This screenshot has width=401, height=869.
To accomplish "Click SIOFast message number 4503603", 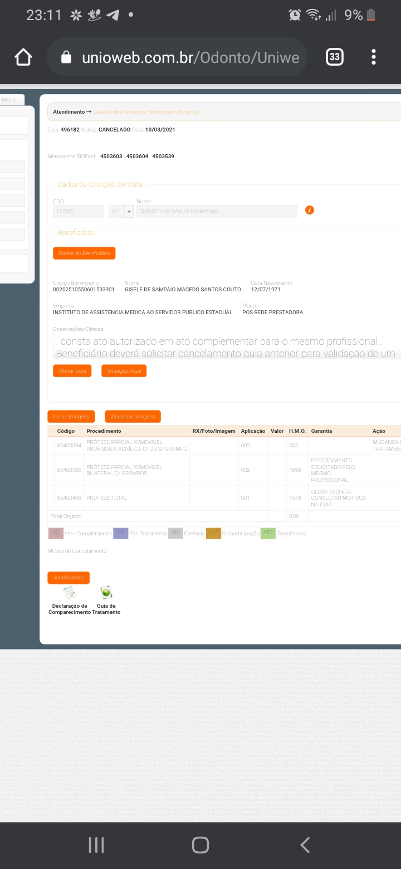I will click(x=111, y=157).
